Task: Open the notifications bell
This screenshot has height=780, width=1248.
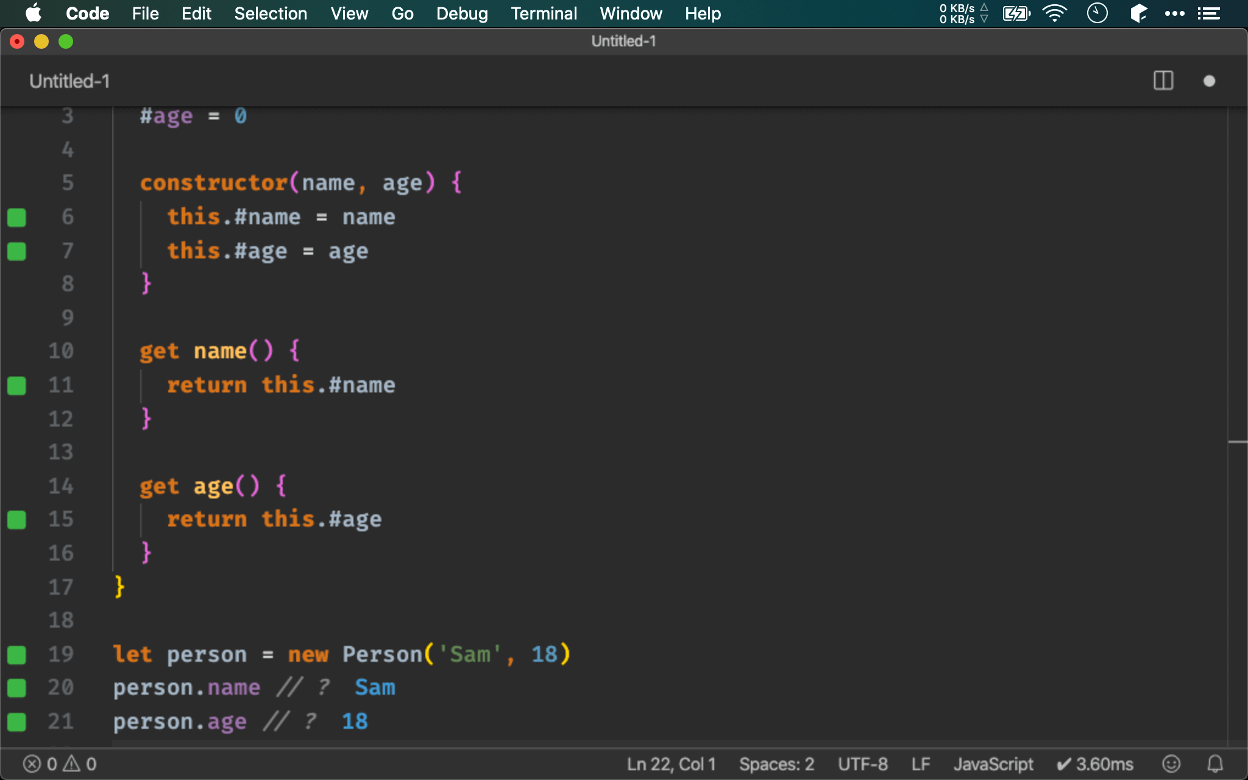Action: pos(1215,764)
